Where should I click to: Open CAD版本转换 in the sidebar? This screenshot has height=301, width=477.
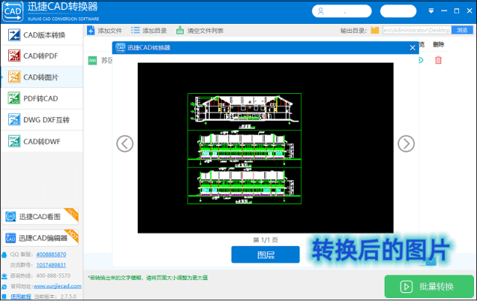tap(42, 35)
